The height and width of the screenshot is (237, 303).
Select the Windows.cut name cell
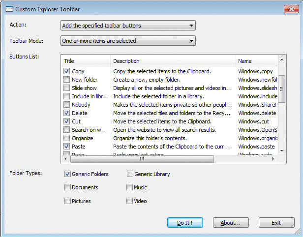[253, 121]
